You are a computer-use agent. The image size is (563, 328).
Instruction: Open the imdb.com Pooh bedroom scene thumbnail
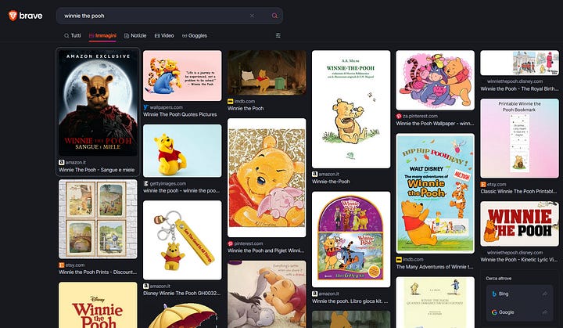pyautogui.click(x=267, y=73)
